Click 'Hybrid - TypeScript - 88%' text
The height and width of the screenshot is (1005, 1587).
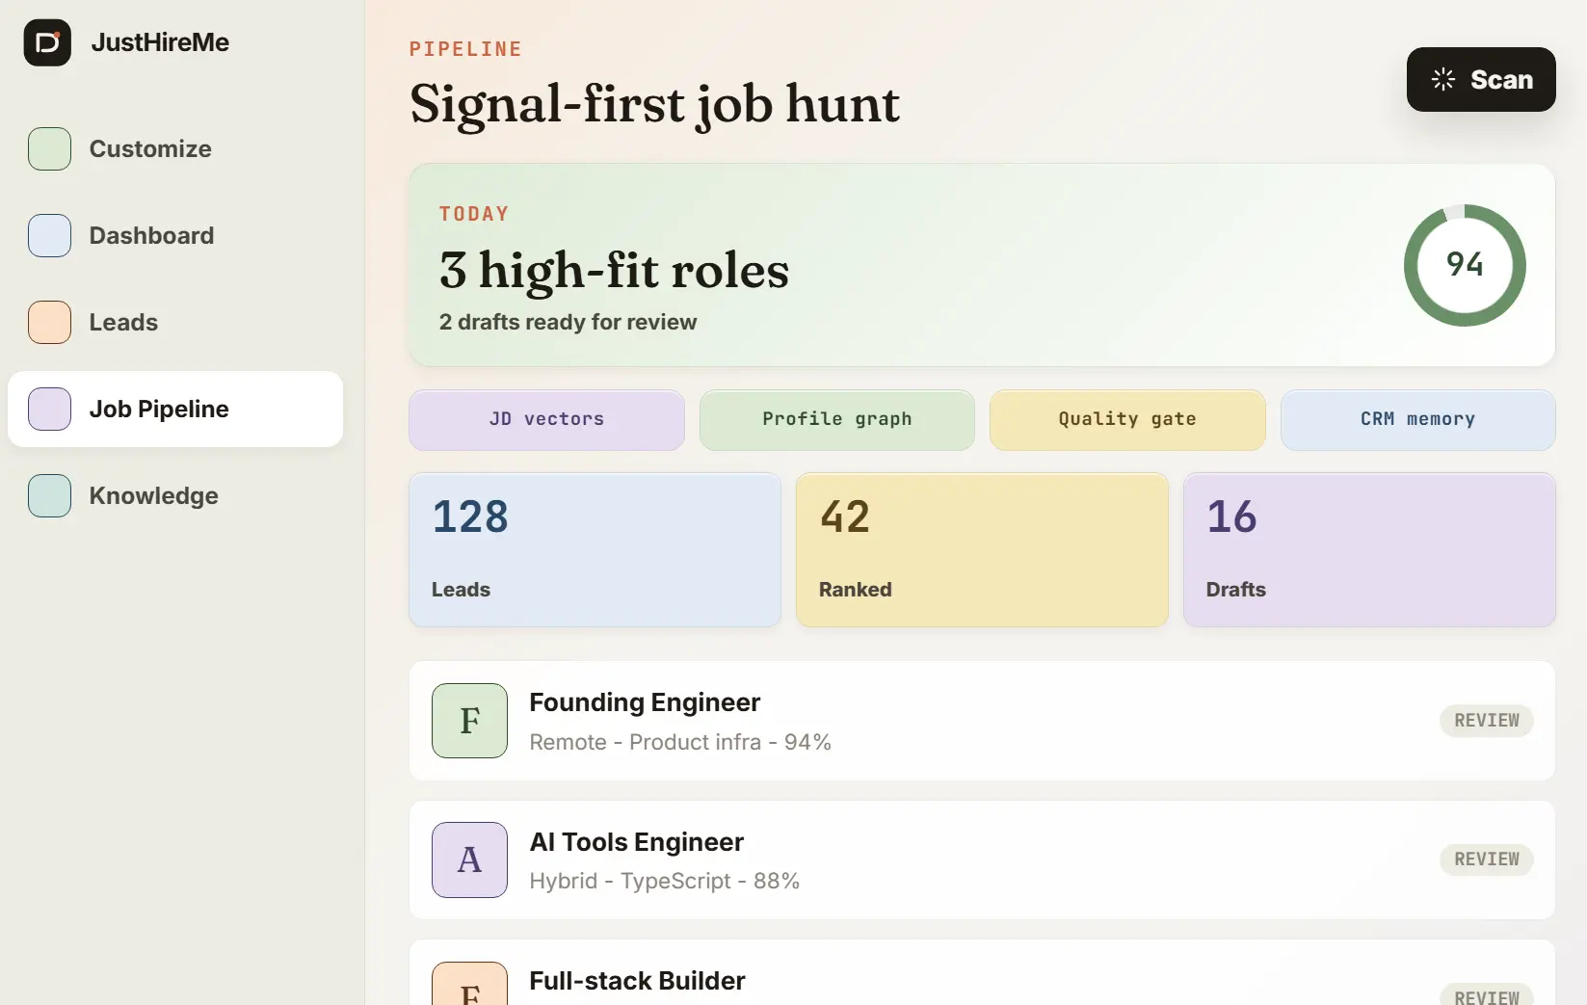point(665,881)
